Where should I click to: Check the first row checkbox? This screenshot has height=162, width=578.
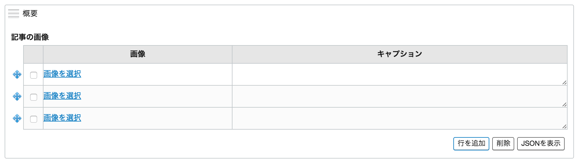[34, 75]
